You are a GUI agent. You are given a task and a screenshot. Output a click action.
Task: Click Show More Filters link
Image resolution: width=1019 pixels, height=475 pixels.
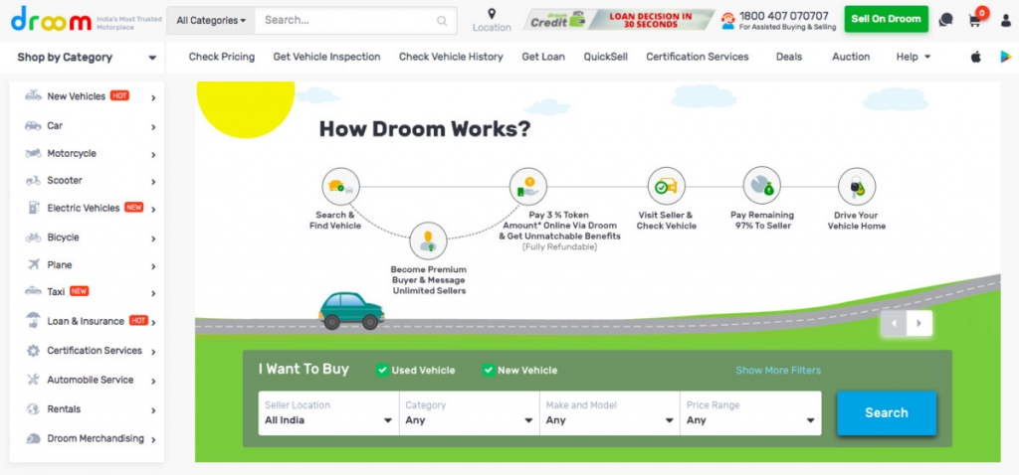tap(778, 370)
